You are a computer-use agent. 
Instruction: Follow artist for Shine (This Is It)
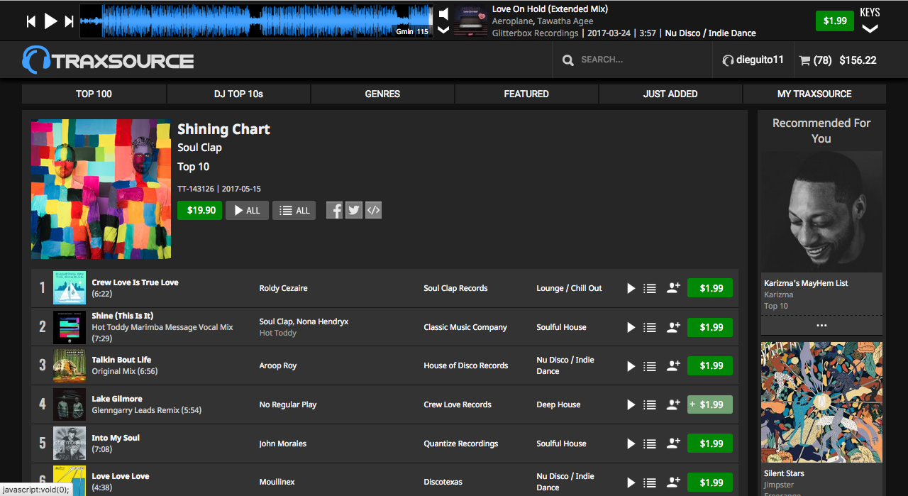coord(673,327)
